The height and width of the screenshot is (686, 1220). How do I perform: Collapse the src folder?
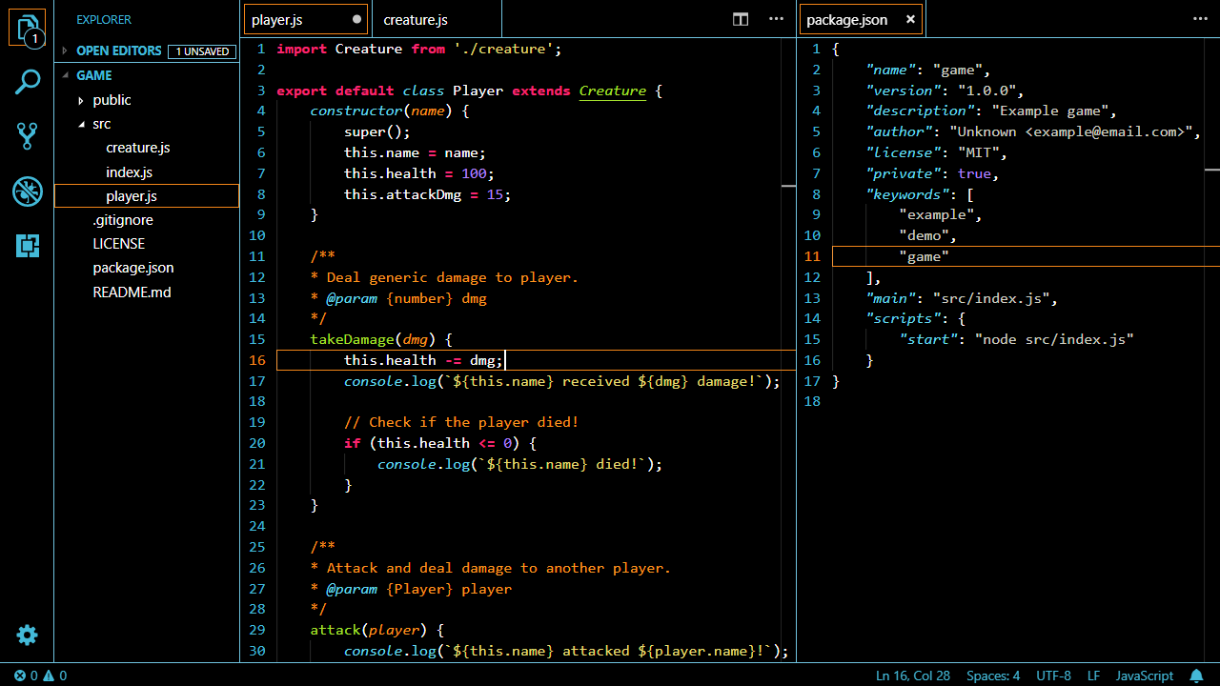click(x=102, y=124)
